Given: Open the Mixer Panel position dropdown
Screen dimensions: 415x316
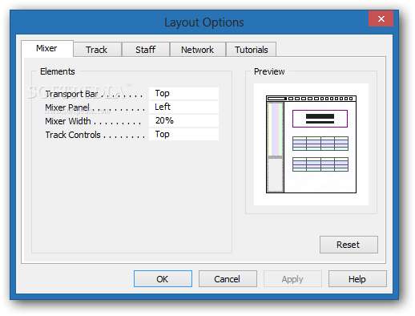Looking at the screenshot, I should [x=183, y=107].
